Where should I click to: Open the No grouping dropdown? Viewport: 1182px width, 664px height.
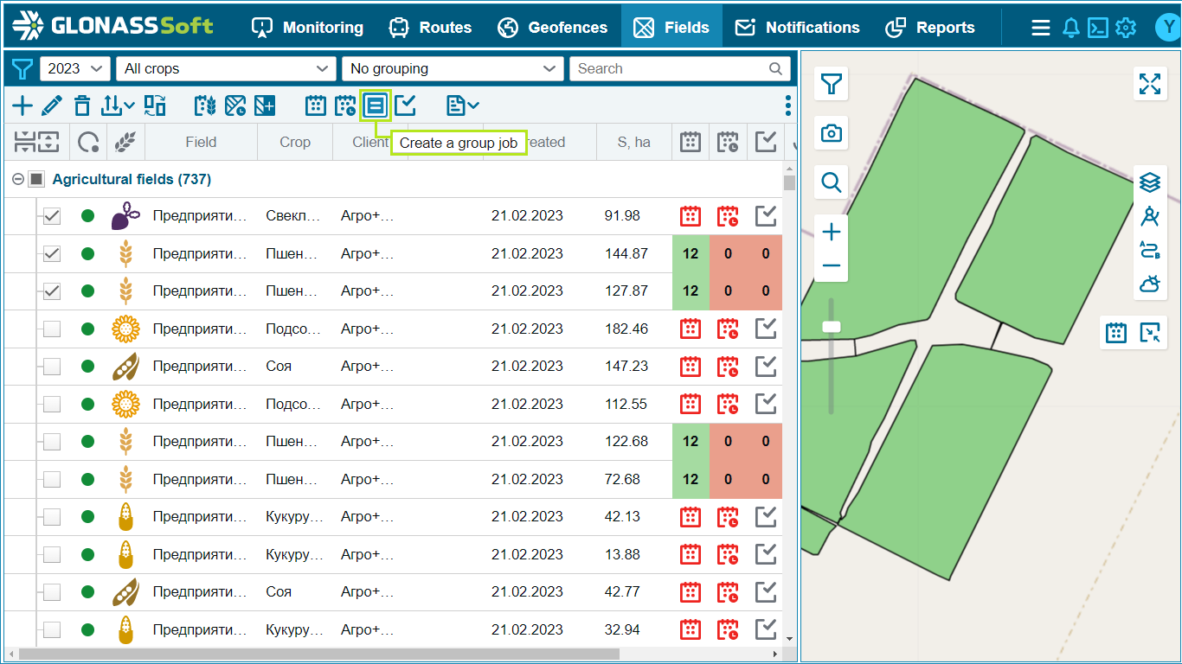[x=452, y=68]
